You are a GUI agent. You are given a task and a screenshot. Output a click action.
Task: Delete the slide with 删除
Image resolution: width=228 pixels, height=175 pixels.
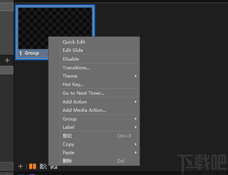[x=67, y=161]
